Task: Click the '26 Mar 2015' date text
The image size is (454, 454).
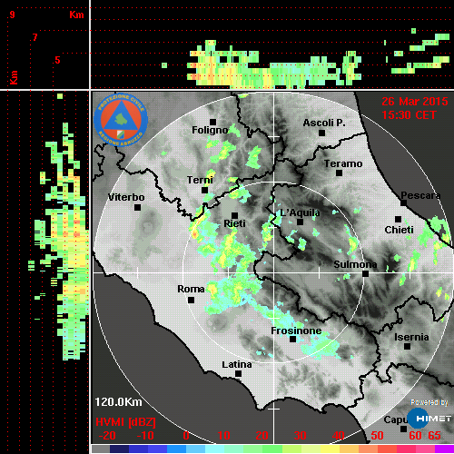Action: pyautogui.click(x=415, y=102)
